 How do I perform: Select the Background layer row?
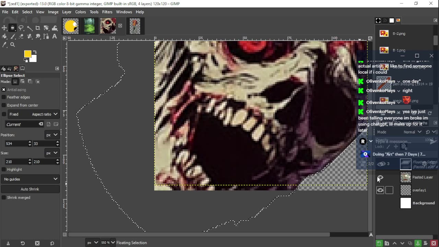406,203
